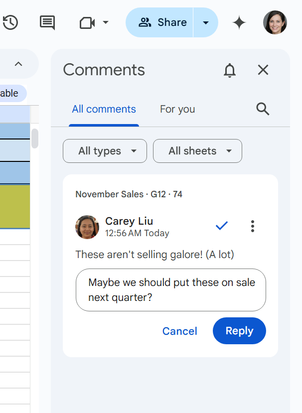Screen dimensions: 302x413
Task: Open the comments history icon
Action: point(47,22)
